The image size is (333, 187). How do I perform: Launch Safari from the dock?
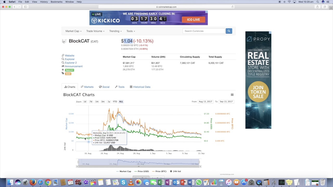point(40,182)
